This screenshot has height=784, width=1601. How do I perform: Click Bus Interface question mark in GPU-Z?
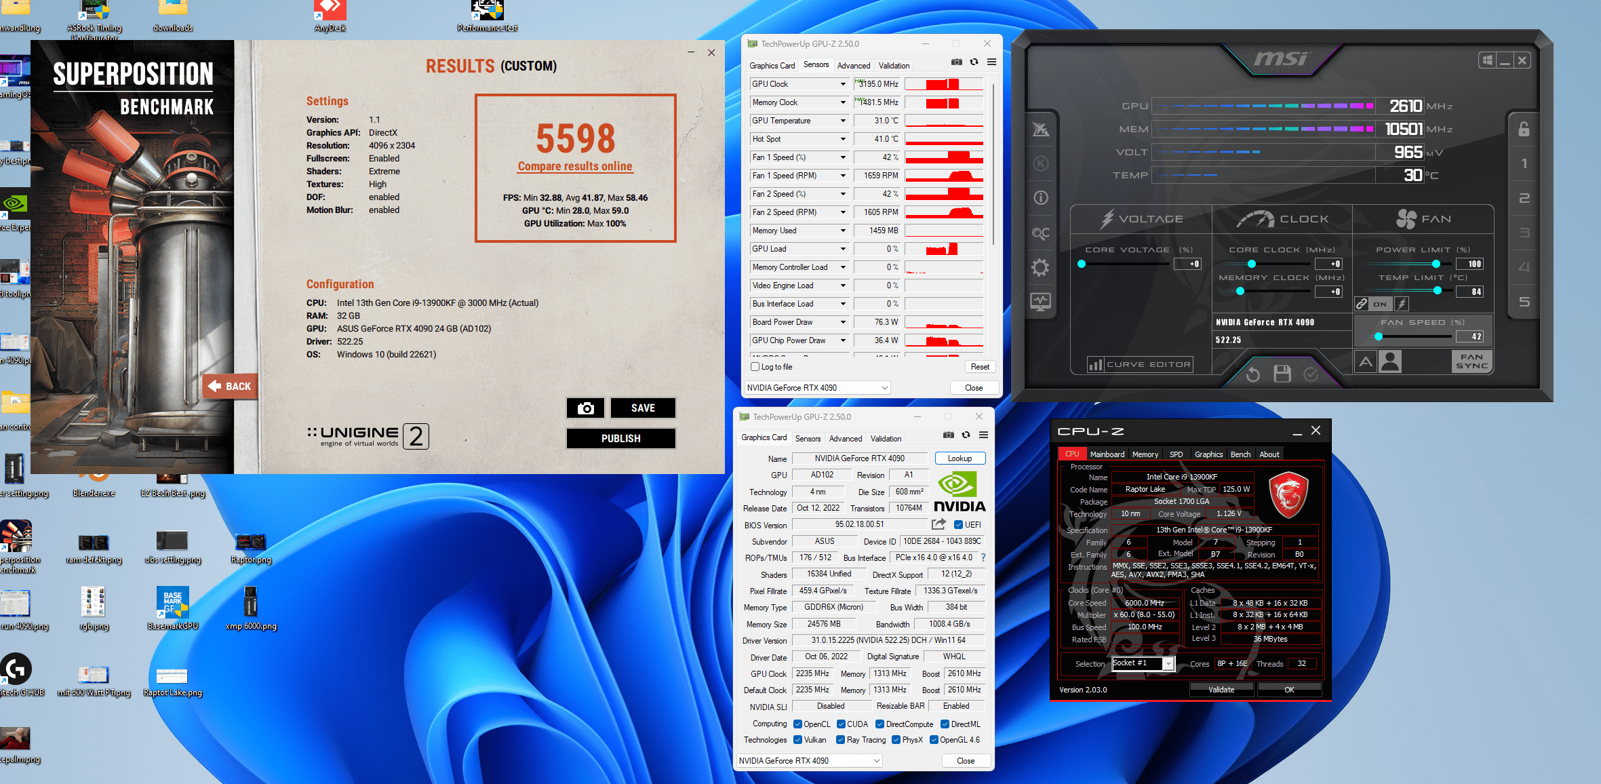pyautogui.click(x=983, y=557)
